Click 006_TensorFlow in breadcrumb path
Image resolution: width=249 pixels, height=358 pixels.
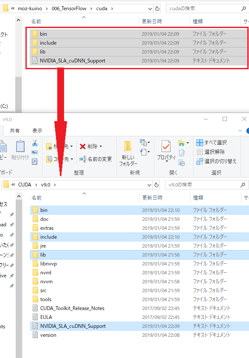click(69, 8)
